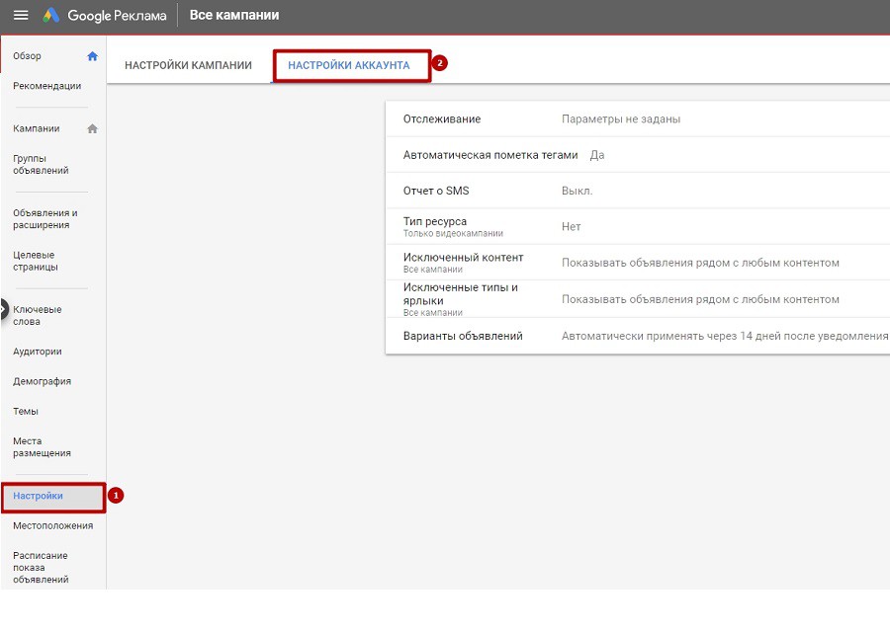Switch to Настройки аккаунта tab
This screenshot has width=890, height=629.
click(348, 65)
